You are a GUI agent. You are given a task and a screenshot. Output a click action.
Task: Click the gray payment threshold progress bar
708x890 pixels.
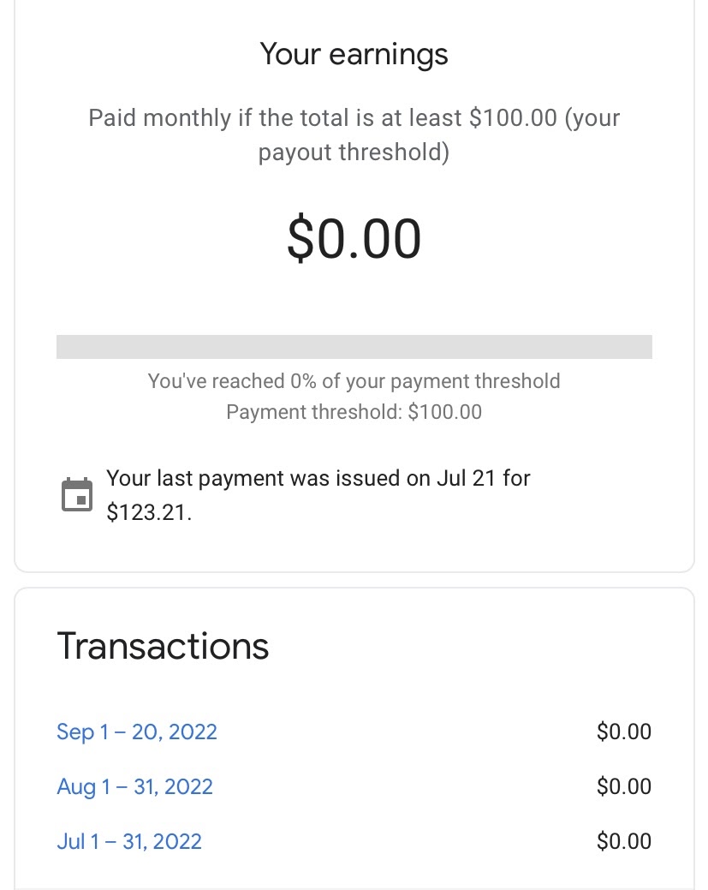354,347
